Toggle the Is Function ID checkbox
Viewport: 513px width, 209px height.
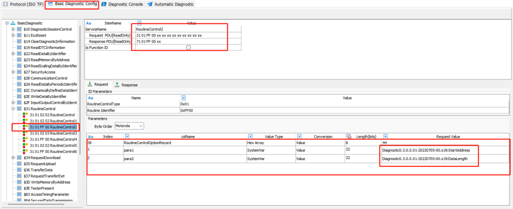click(188, 47)
